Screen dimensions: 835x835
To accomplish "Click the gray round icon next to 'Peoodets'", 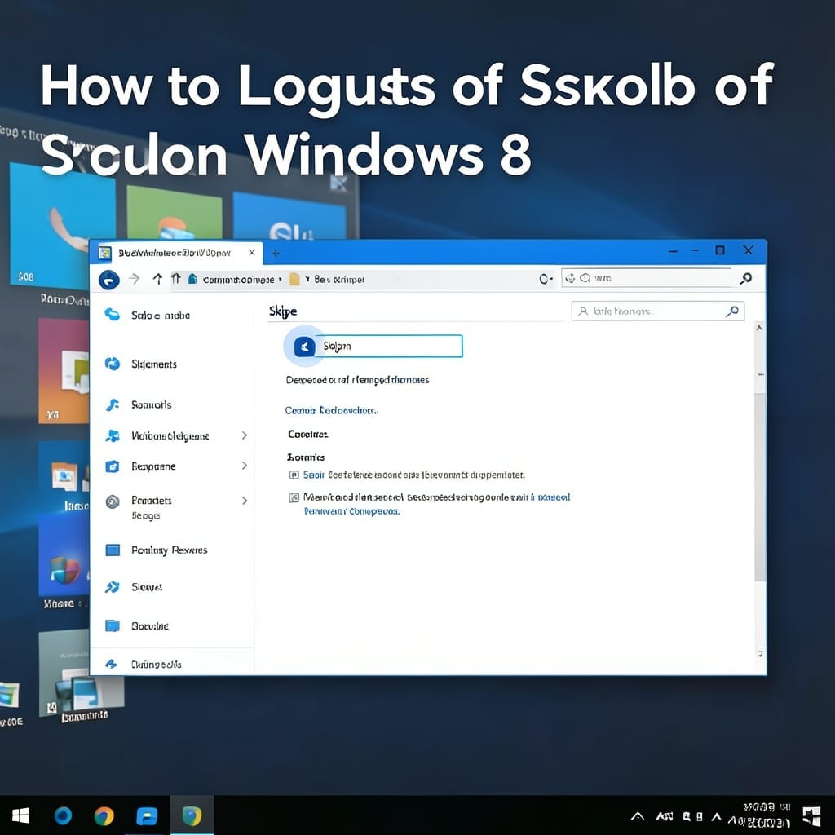I will click(113, 501).
